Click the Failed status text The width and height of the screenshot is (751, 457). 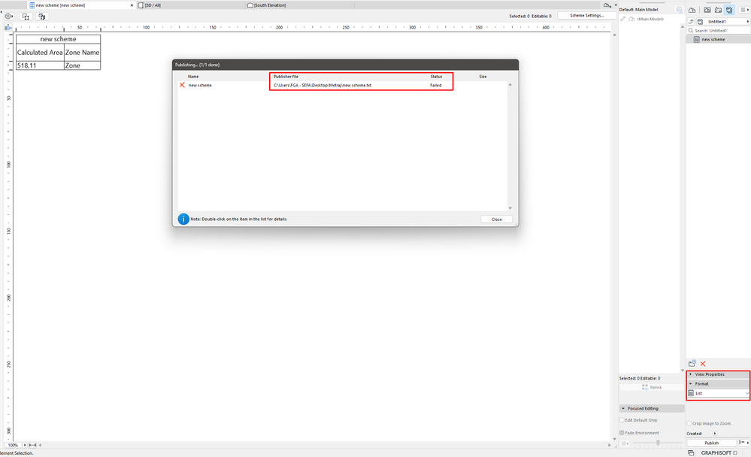point(435,85)
